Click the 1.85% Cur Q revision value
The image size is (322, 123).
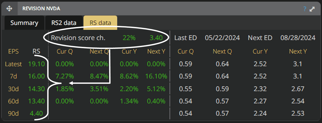(64, 89)
